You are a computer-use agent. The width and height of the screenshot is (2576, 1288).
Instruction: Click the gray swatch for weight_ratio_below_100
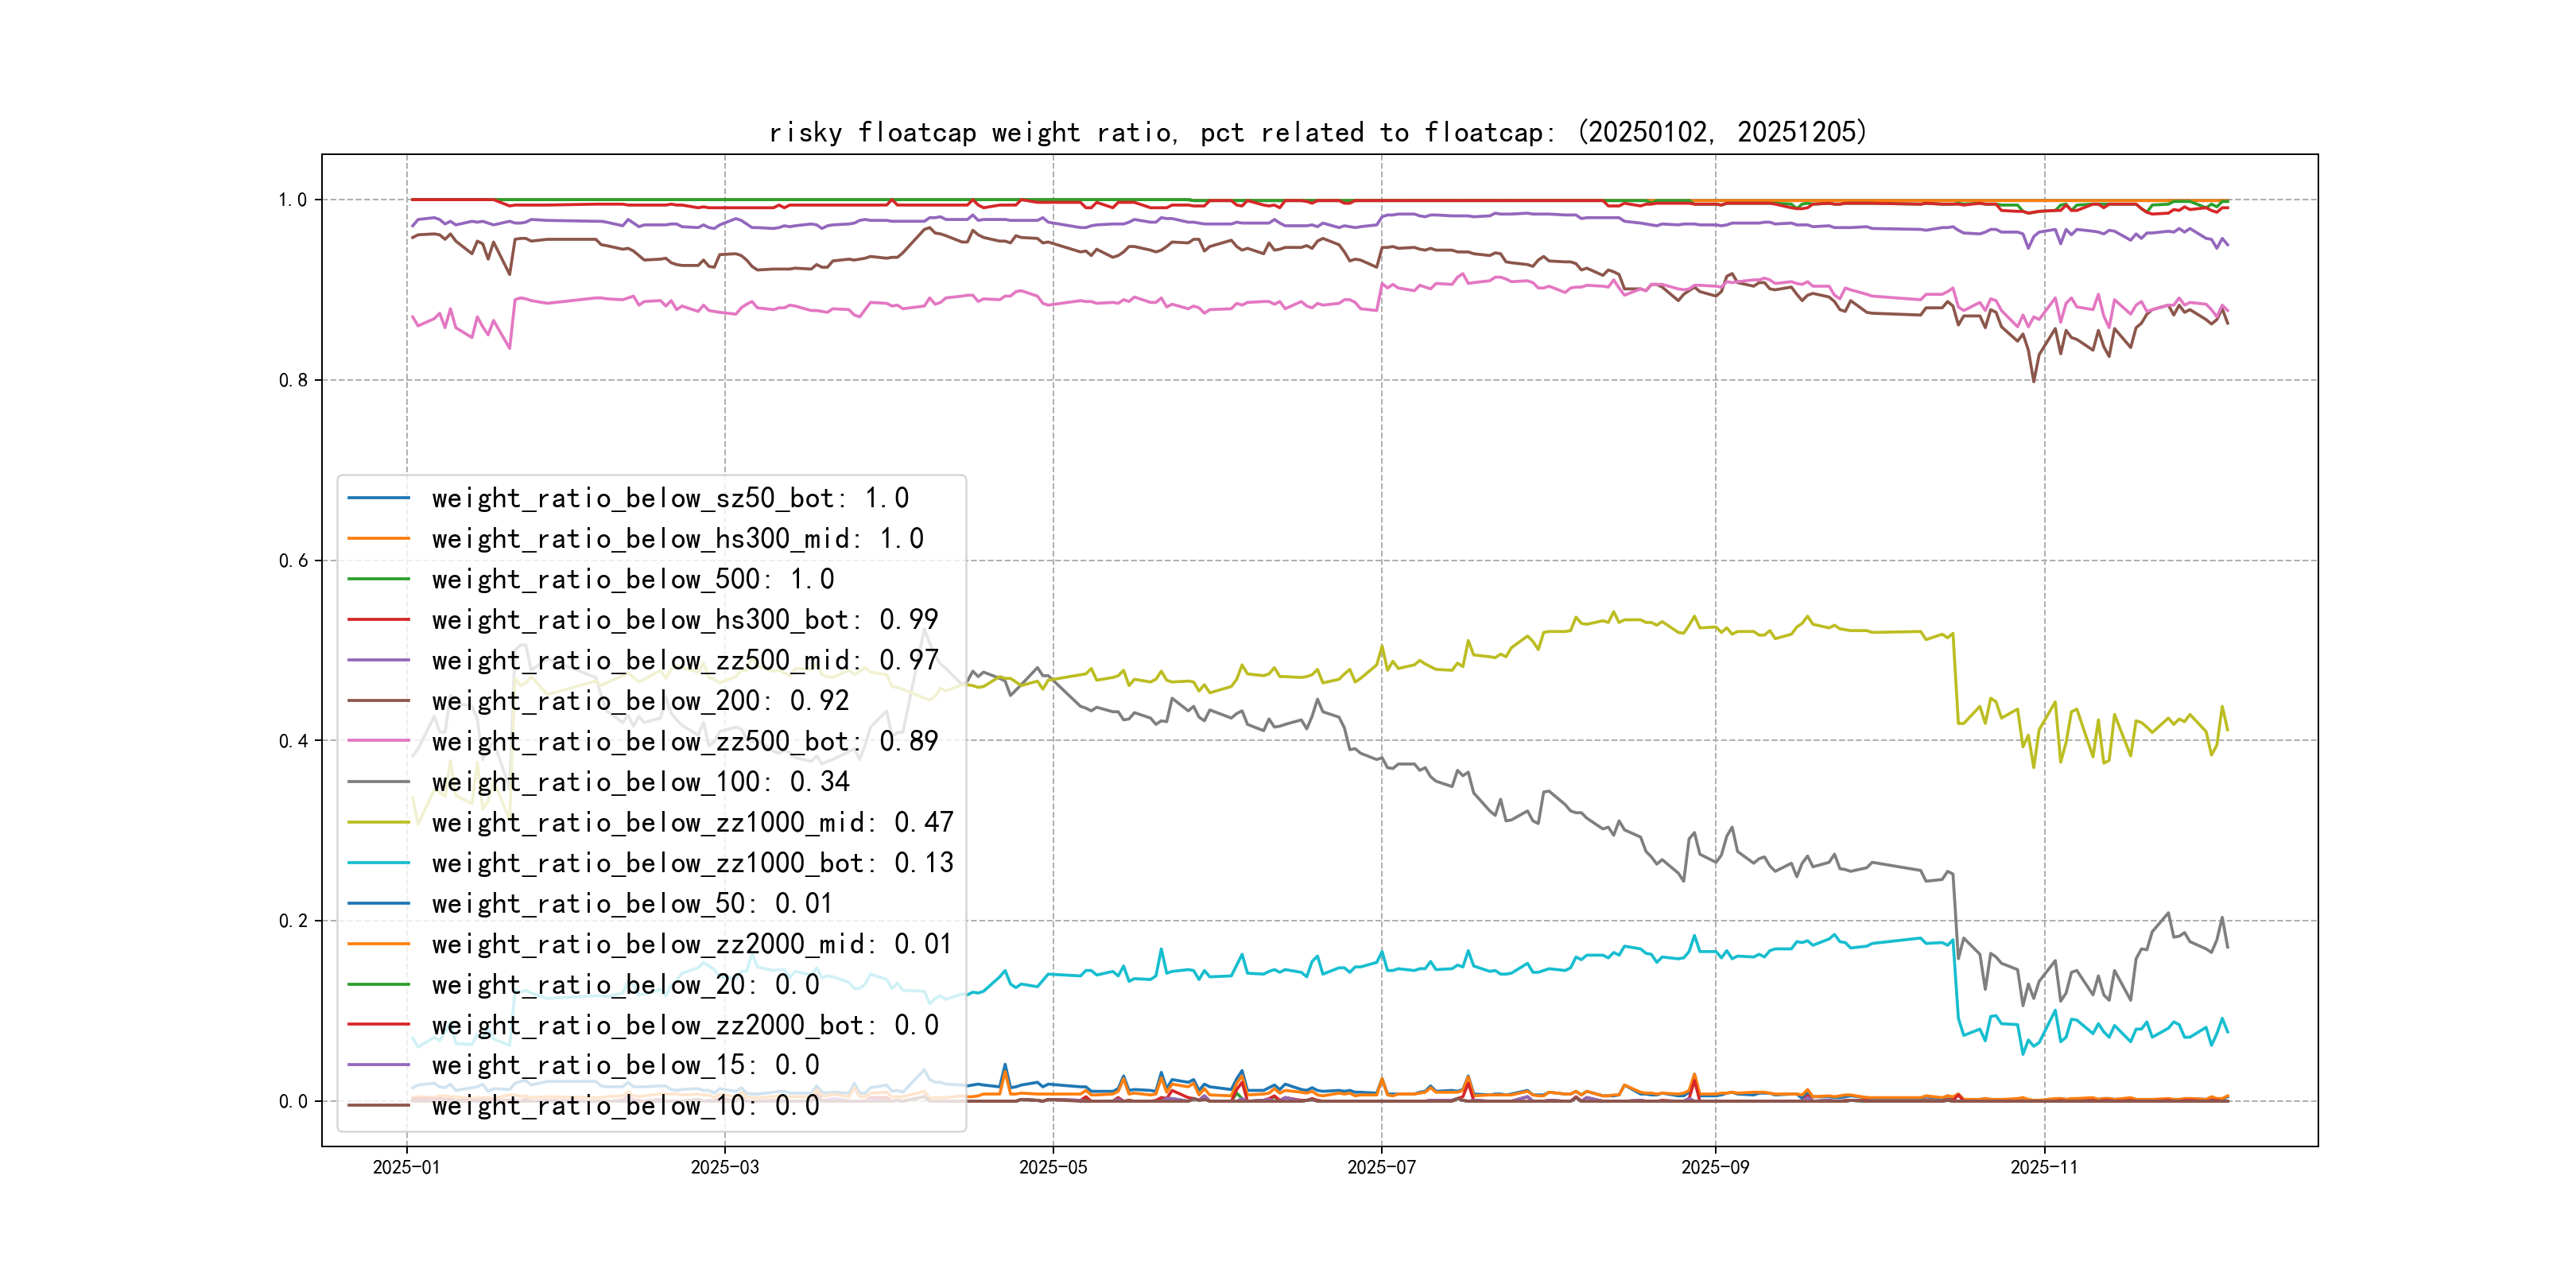(x=378, y=782)
